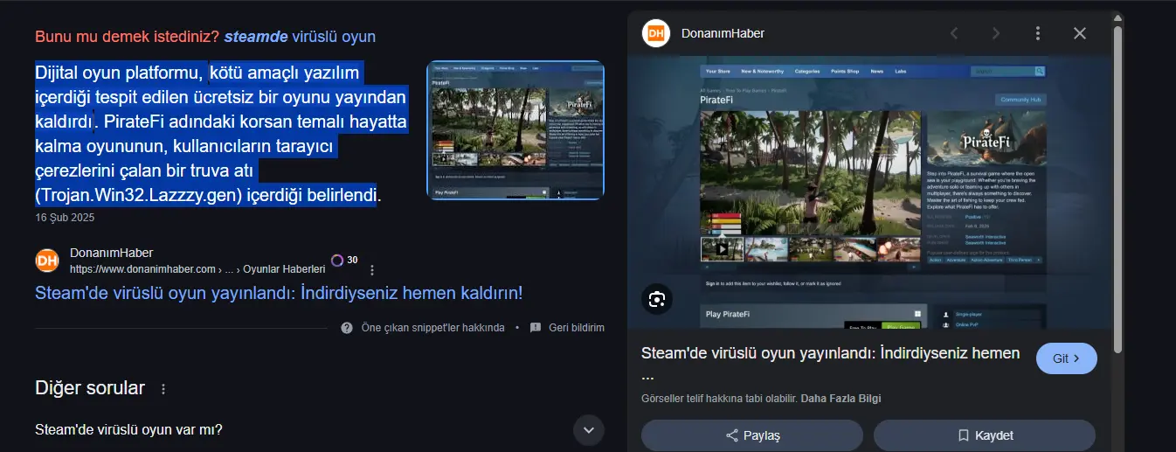The image size is (1176, 452).
Task: Close the DonanımHaber image preview panel
Action: click(1080, 33)
